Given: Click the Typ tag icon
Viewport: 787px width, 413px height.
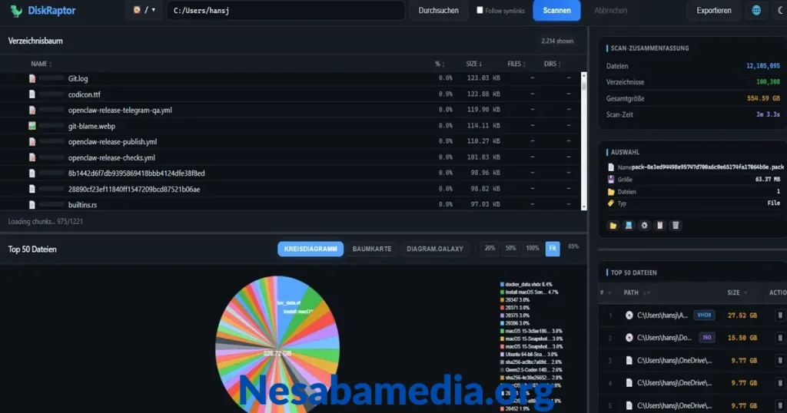Looking at the screenshot, I should point(611,203).
